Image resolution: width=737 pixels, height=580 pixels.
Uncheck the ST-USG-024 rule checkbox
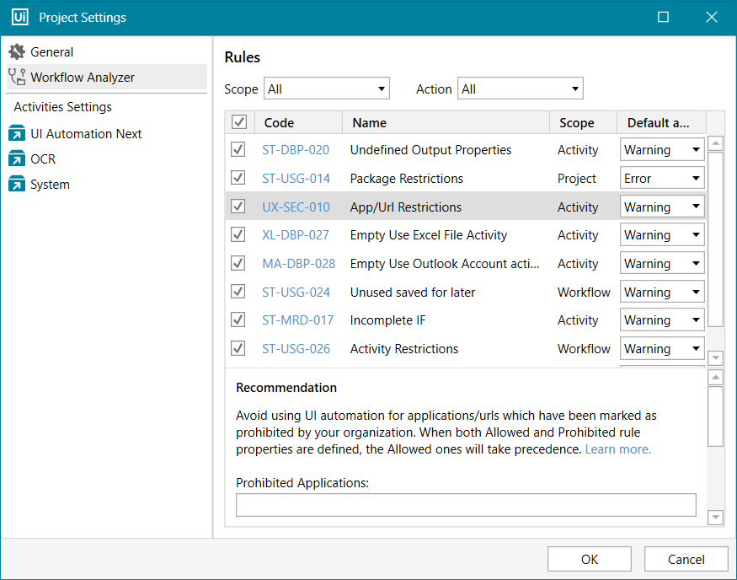[x=238, y=292]
